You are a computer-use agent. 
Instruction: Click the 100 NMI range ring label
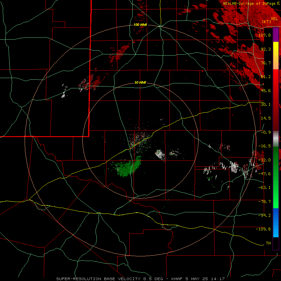(140, 25)
